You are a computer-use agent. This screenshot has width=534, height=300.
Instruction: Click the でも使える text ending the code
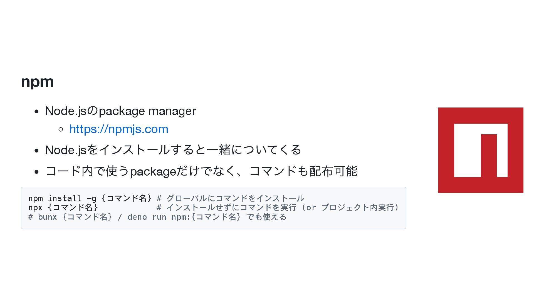pos(266,217)
